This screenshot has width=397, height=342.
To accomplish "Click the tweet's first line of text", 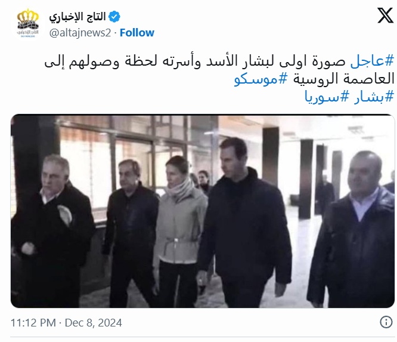I will click(x=219, y=61).
